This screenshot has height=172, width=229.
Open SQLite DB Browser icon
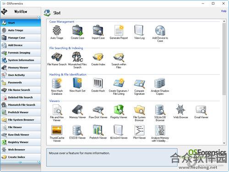(x=160, y=110)
